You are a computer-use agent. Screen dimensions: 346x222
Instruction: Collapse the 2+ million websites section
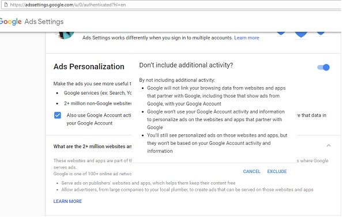[x=329, y=145]
